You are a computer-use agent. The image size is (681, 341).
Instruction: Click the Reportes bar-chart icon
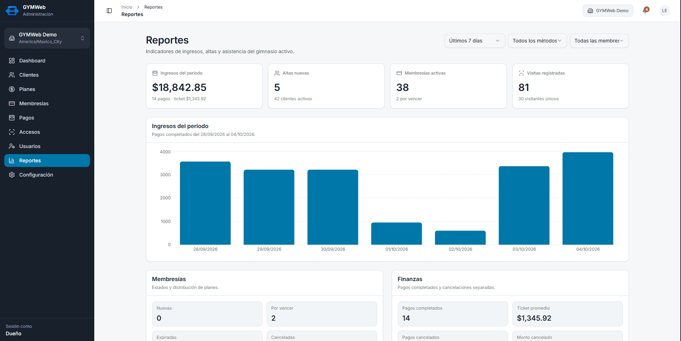point(12,161)
